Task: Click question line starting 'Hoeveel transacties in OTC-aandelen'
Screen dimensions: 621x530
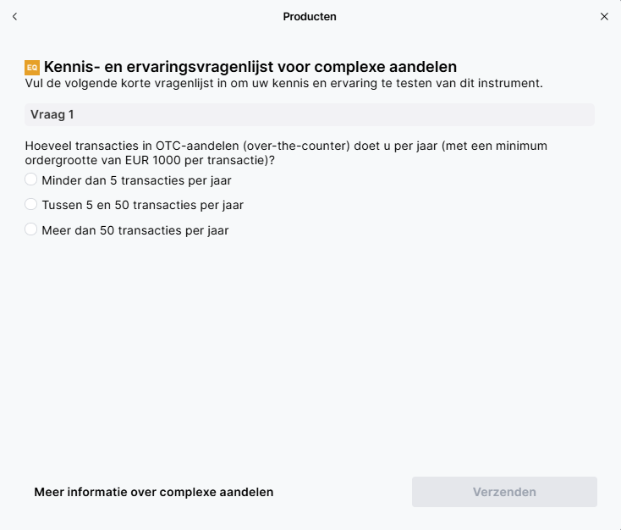Action: tap(286, 146)
